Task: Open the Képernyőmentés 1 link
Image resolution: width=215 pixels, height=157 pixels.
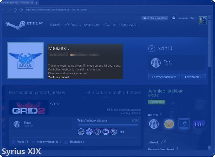Action: tap(49, 142)
